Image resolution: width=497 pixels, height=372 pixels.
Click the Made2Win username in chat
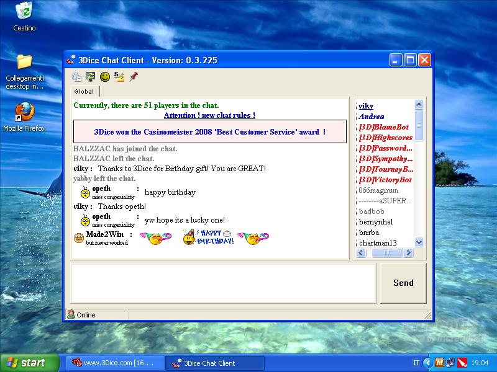(105, 234)
